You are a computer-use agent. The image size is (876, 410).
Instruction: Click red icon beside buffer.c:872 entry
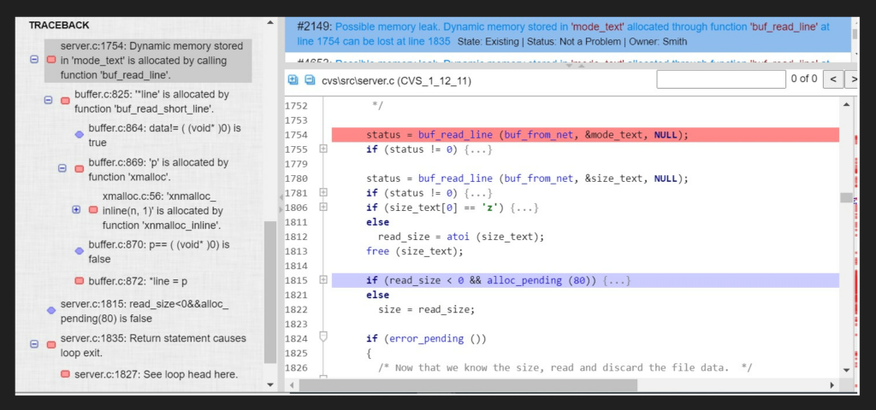coord(80,280)
